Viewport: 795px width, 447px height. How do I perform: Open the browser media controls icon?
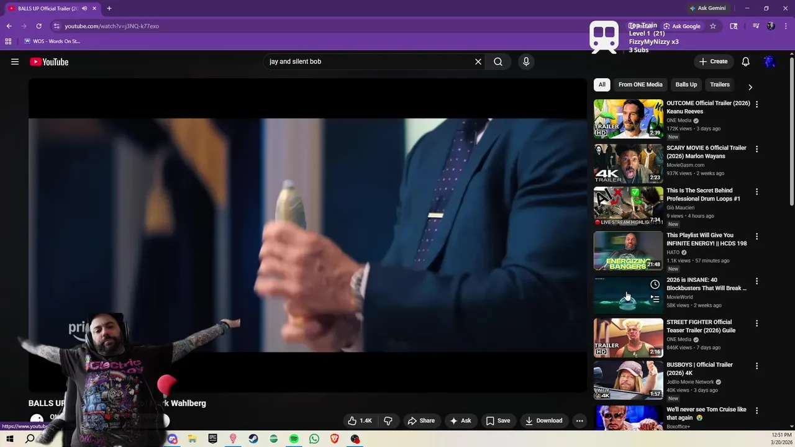pyautogui.click(x=756, y=26)
